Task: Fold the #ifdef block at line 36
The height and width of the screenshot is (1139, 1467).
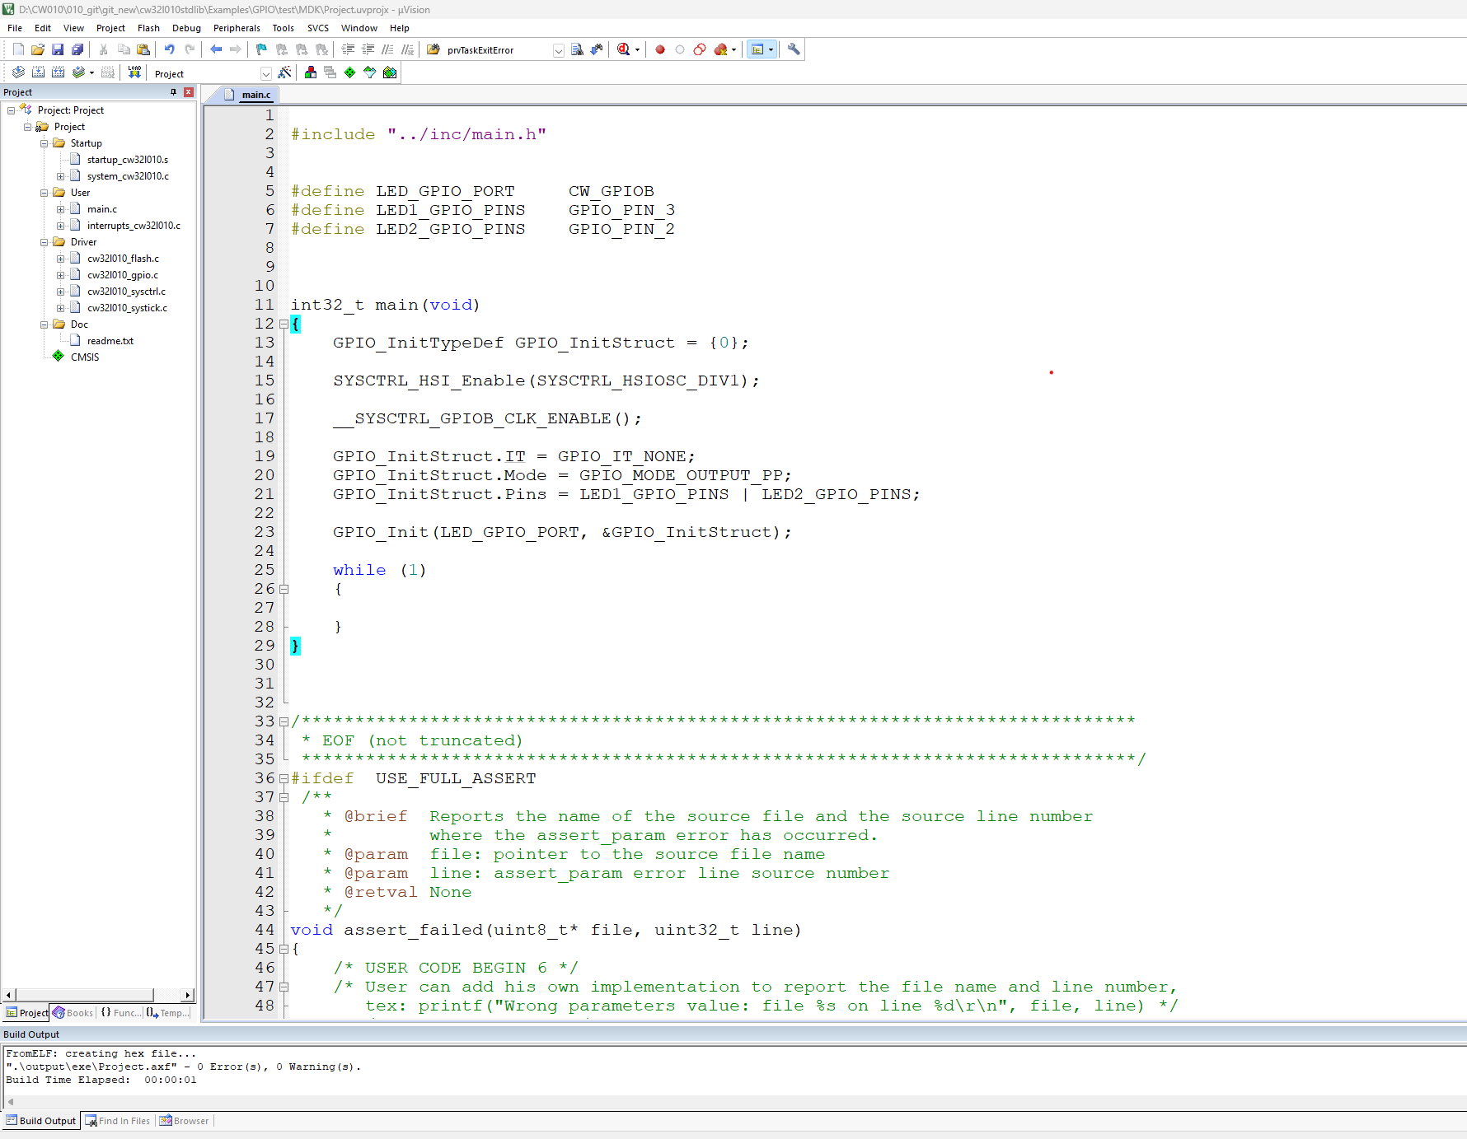Action: tap(284, 778)
